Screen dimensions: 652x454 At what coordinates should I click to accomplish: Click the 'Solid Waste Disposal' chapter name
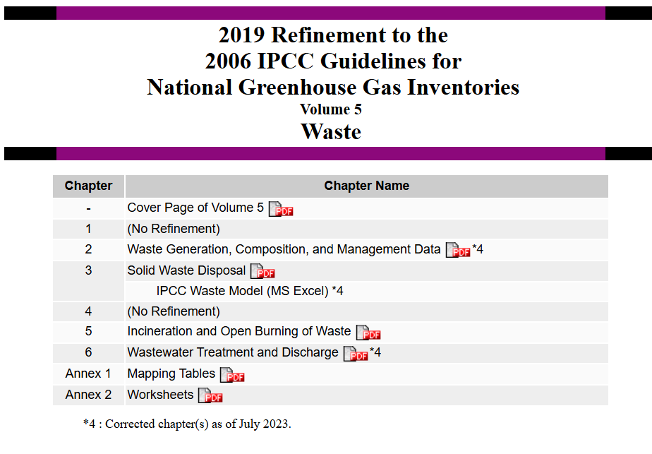click(x=186, y=270)
